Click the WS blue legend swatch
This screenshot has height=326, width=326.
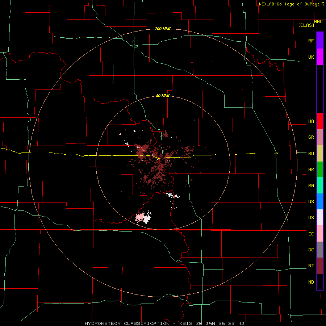tap(320, 201)
